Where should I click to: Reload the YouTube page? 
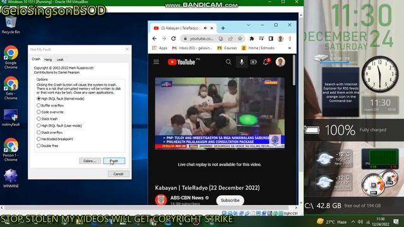click(x=174, y=38)
